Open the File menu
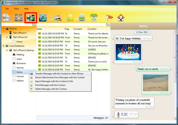Viewport: 178px width, 125px height. [x=7, y=9]
